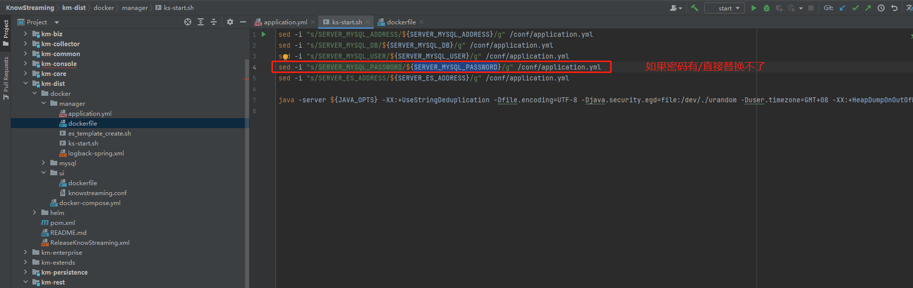Expand the km-console module
Screen dimensions: 913x288
[25, 64]
